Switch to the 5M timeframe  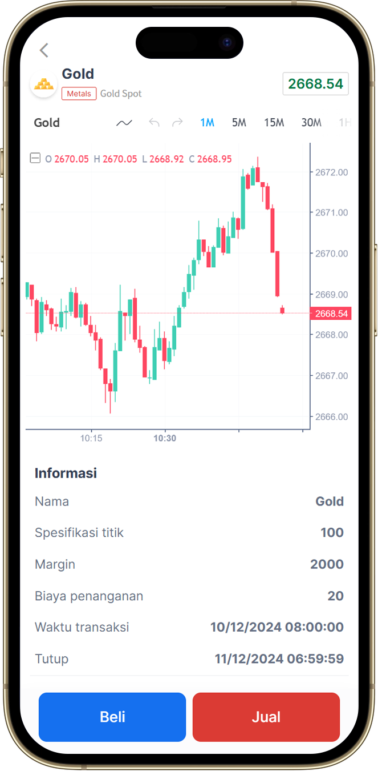click(239, 123)
